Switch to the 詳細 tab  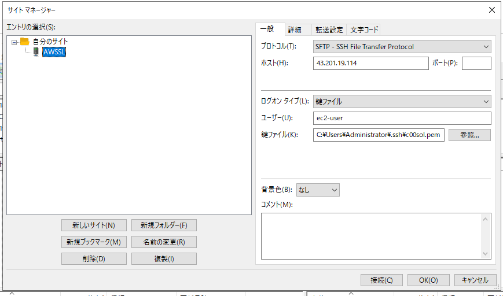[295, 30]
